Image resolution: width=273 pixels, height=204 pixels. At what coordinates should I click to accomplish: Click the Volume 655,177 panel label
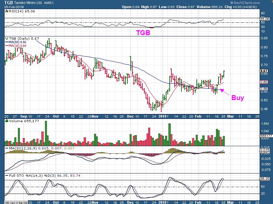point(24,121)
